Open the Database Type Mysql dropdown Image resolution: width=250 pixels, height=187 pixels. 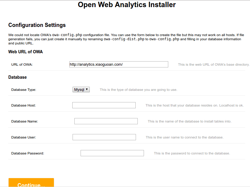pyautogui.click(x=81, y=90)
